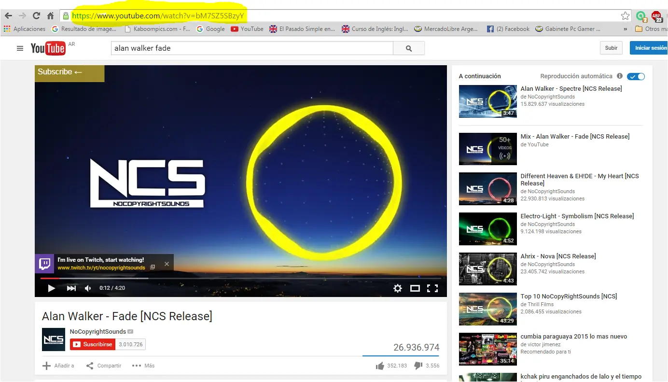Open Different Heaven & EH!DE thumbnail
The image size is (668, 382).
488,189
